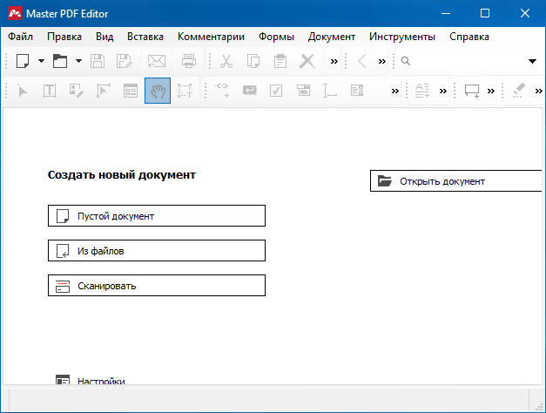Open the search field dropdown arrow
The width and height of the screenshot is (546, 413).
coord(532,61)
